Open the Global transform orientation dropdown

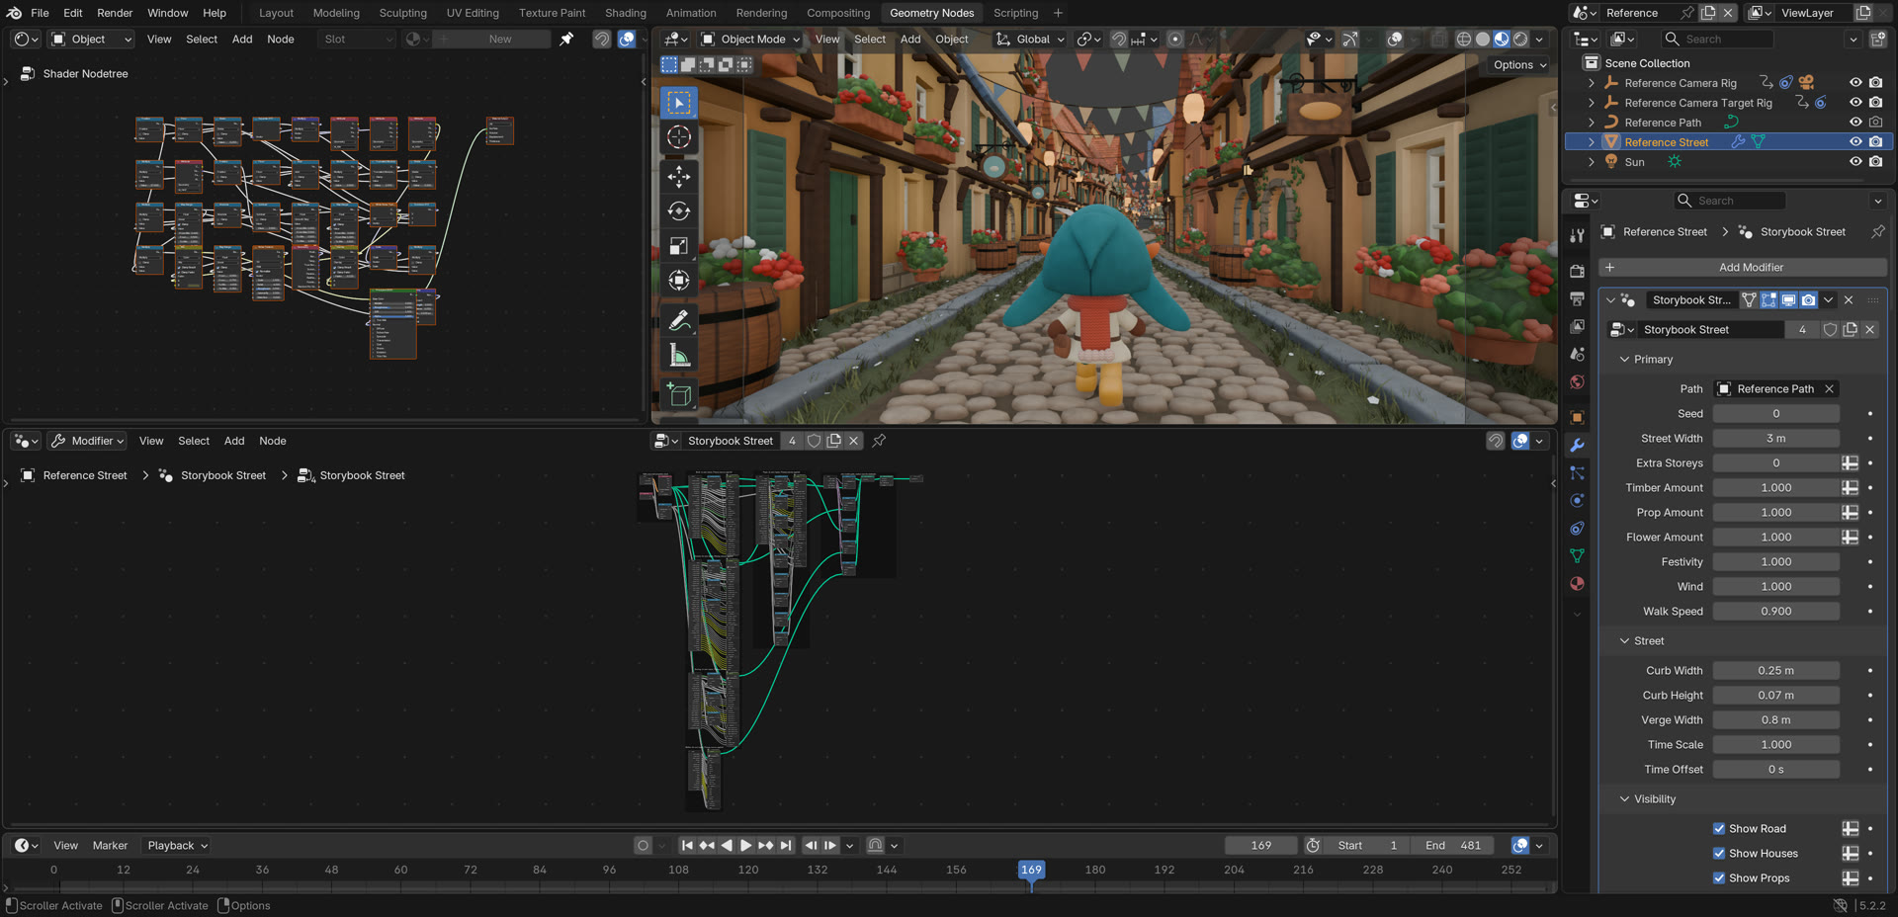click(x=1031, y=40)
